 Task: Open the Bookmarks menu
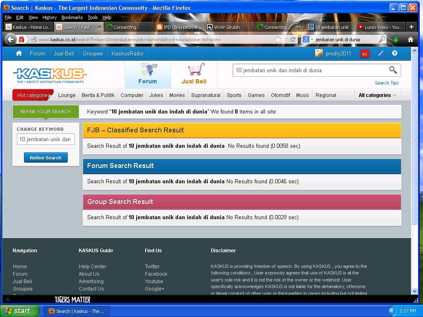[72, 17]
